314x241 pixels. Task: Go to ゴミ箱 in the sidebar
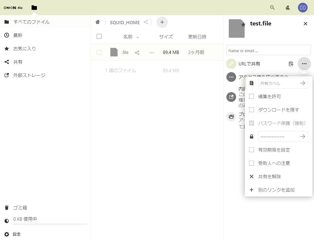tap(20, 208)
